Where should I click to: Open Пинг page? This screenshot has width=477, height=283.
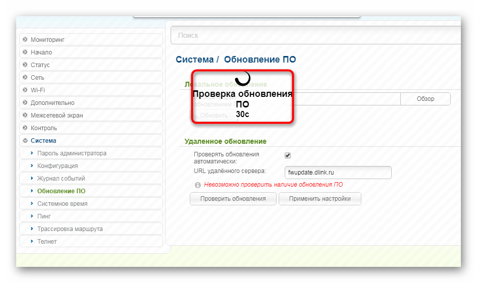(x=91, y=216)
